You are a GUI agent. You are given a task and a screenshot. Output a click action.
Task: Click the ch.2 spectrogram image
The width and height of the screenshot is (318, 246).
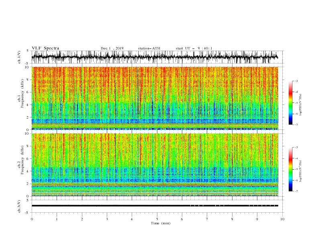click(x=155, y=165)
